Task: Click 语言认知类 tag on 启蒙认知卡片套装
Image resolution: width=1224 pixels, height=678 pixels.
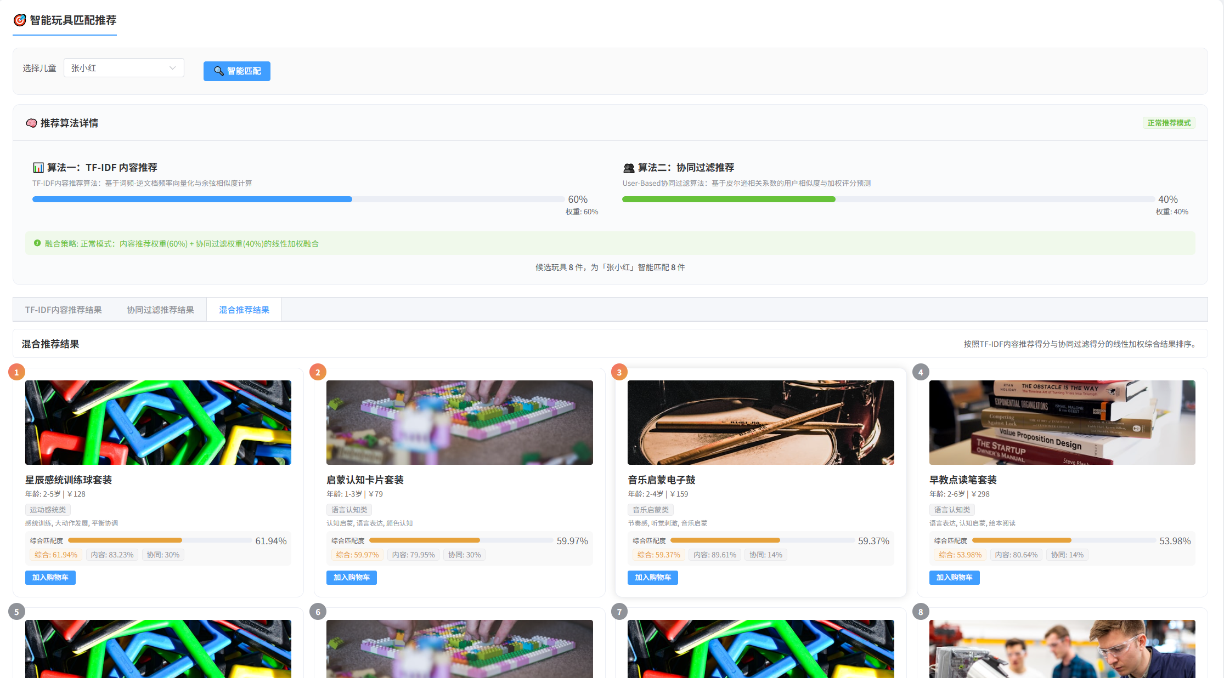Action: (349, 510)
